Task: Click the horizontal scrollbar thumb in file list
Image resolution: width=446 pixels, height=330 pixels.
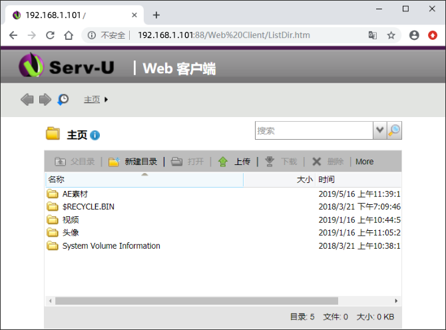Action: point(196,301)
